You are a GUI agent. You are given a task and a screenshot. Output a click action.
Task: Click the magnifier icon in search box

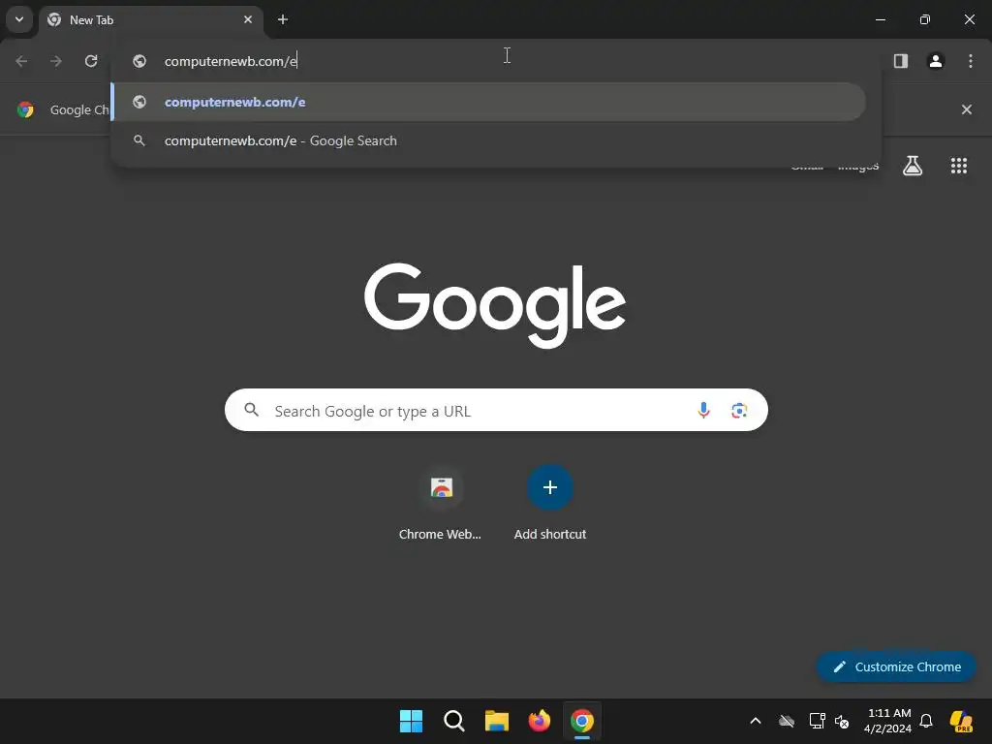[252, 410]
